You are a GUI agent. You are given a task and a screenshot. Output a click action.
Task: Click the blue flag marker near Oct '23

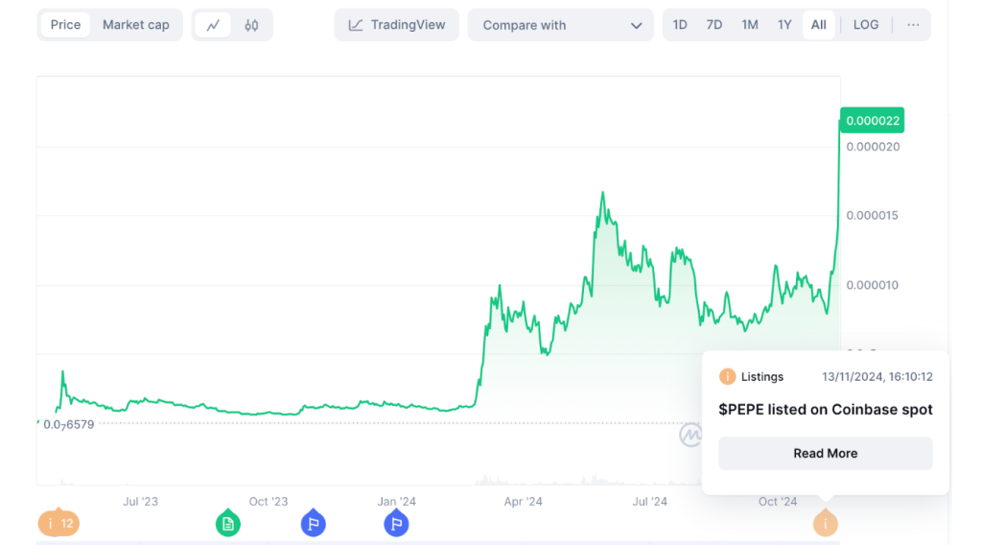[313, 523]
